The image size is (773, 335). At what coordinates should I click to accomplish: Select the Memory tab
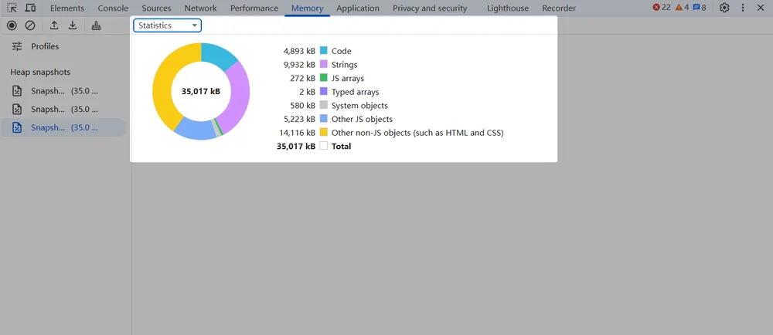coord(307,8)
